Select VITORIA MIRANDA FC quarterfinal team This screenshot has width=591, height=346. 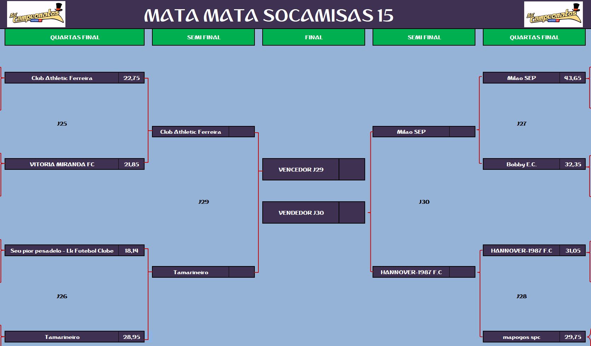tap(62, 164)
